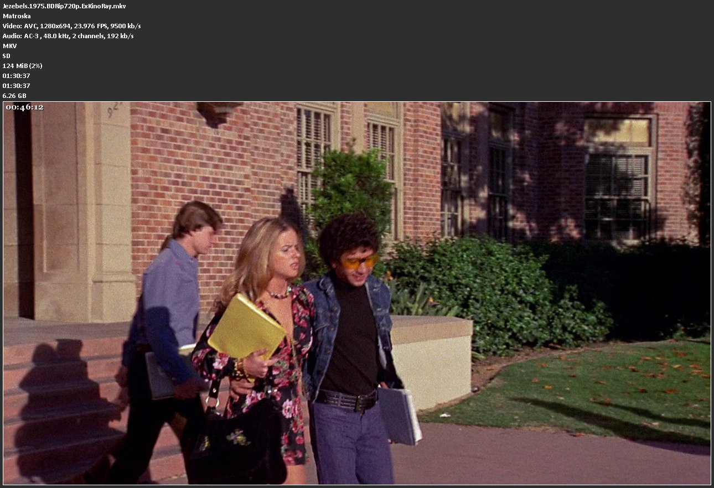This screenshot has height=488, width=714.
Task: Select the Matroska container label
Action: click(x=17, y=16)
